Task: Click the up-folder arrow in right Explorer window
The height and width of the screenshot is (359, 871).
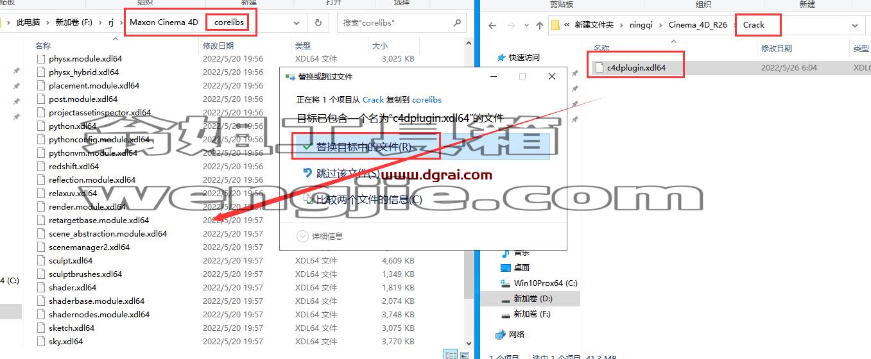Action: (540, 26)
